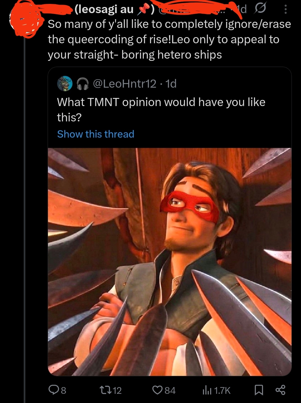Retweet the post using the repost icon
301x403 pixels.
click(106, 390)
